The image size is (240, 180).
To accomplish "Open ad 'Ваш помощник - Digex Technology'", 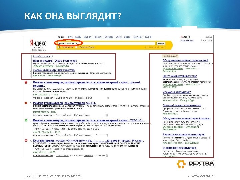I will 55,61.
